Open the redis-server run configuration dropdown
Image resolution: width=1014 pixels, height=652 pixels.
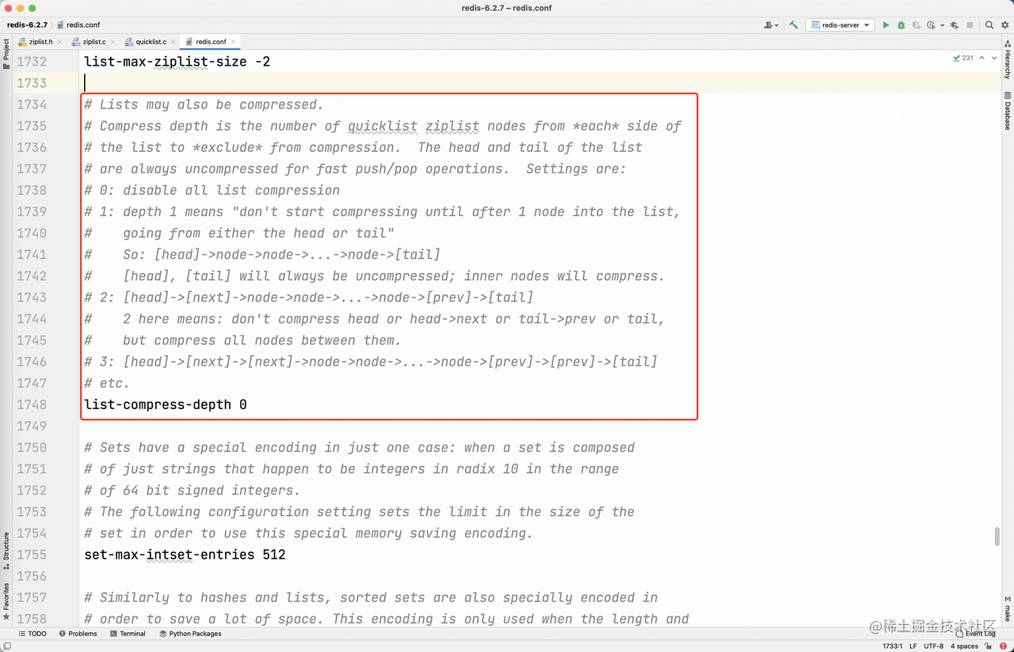point(840,25)
